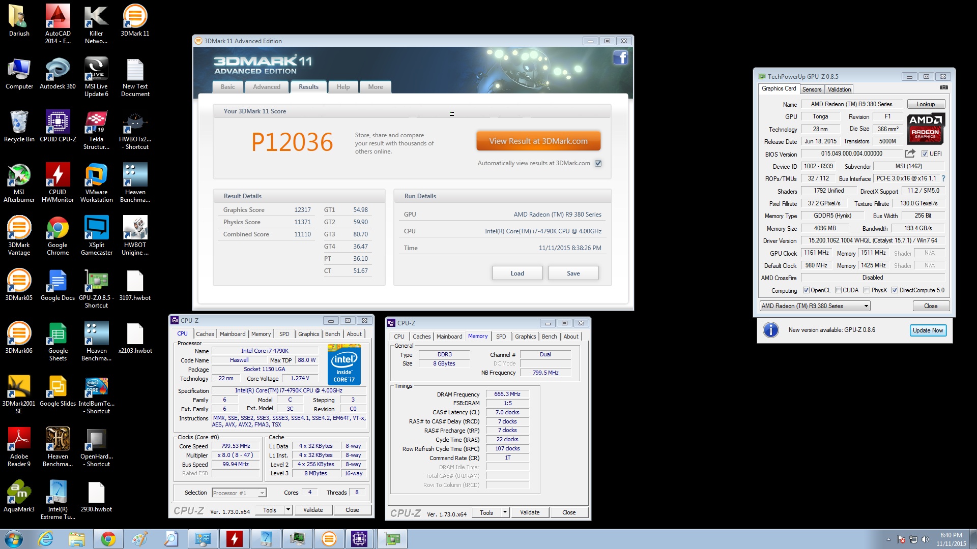Screen dimensions: 977x549
Task: Click the Facebook share icon in 3DMark
Action: click(620, 58)
